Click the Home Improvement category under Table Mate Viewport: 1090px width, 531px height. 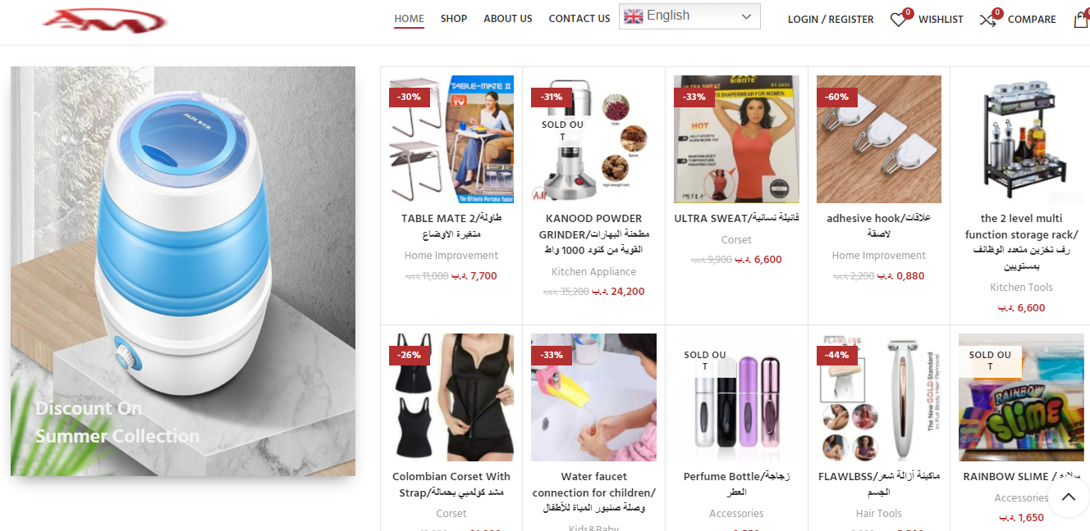click(451, 256)
